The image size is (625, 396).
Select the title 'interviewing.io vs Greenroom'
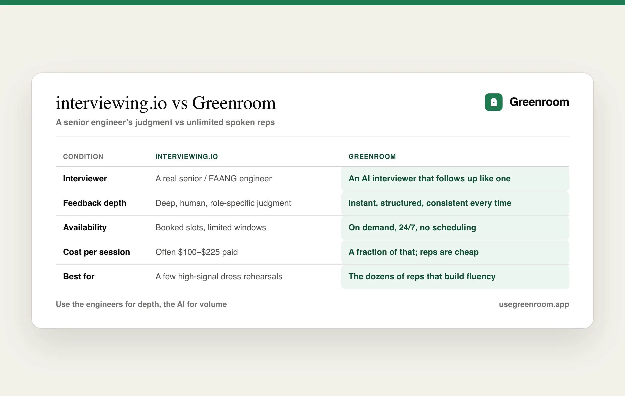pyautogui.click(x=166, y=103)
